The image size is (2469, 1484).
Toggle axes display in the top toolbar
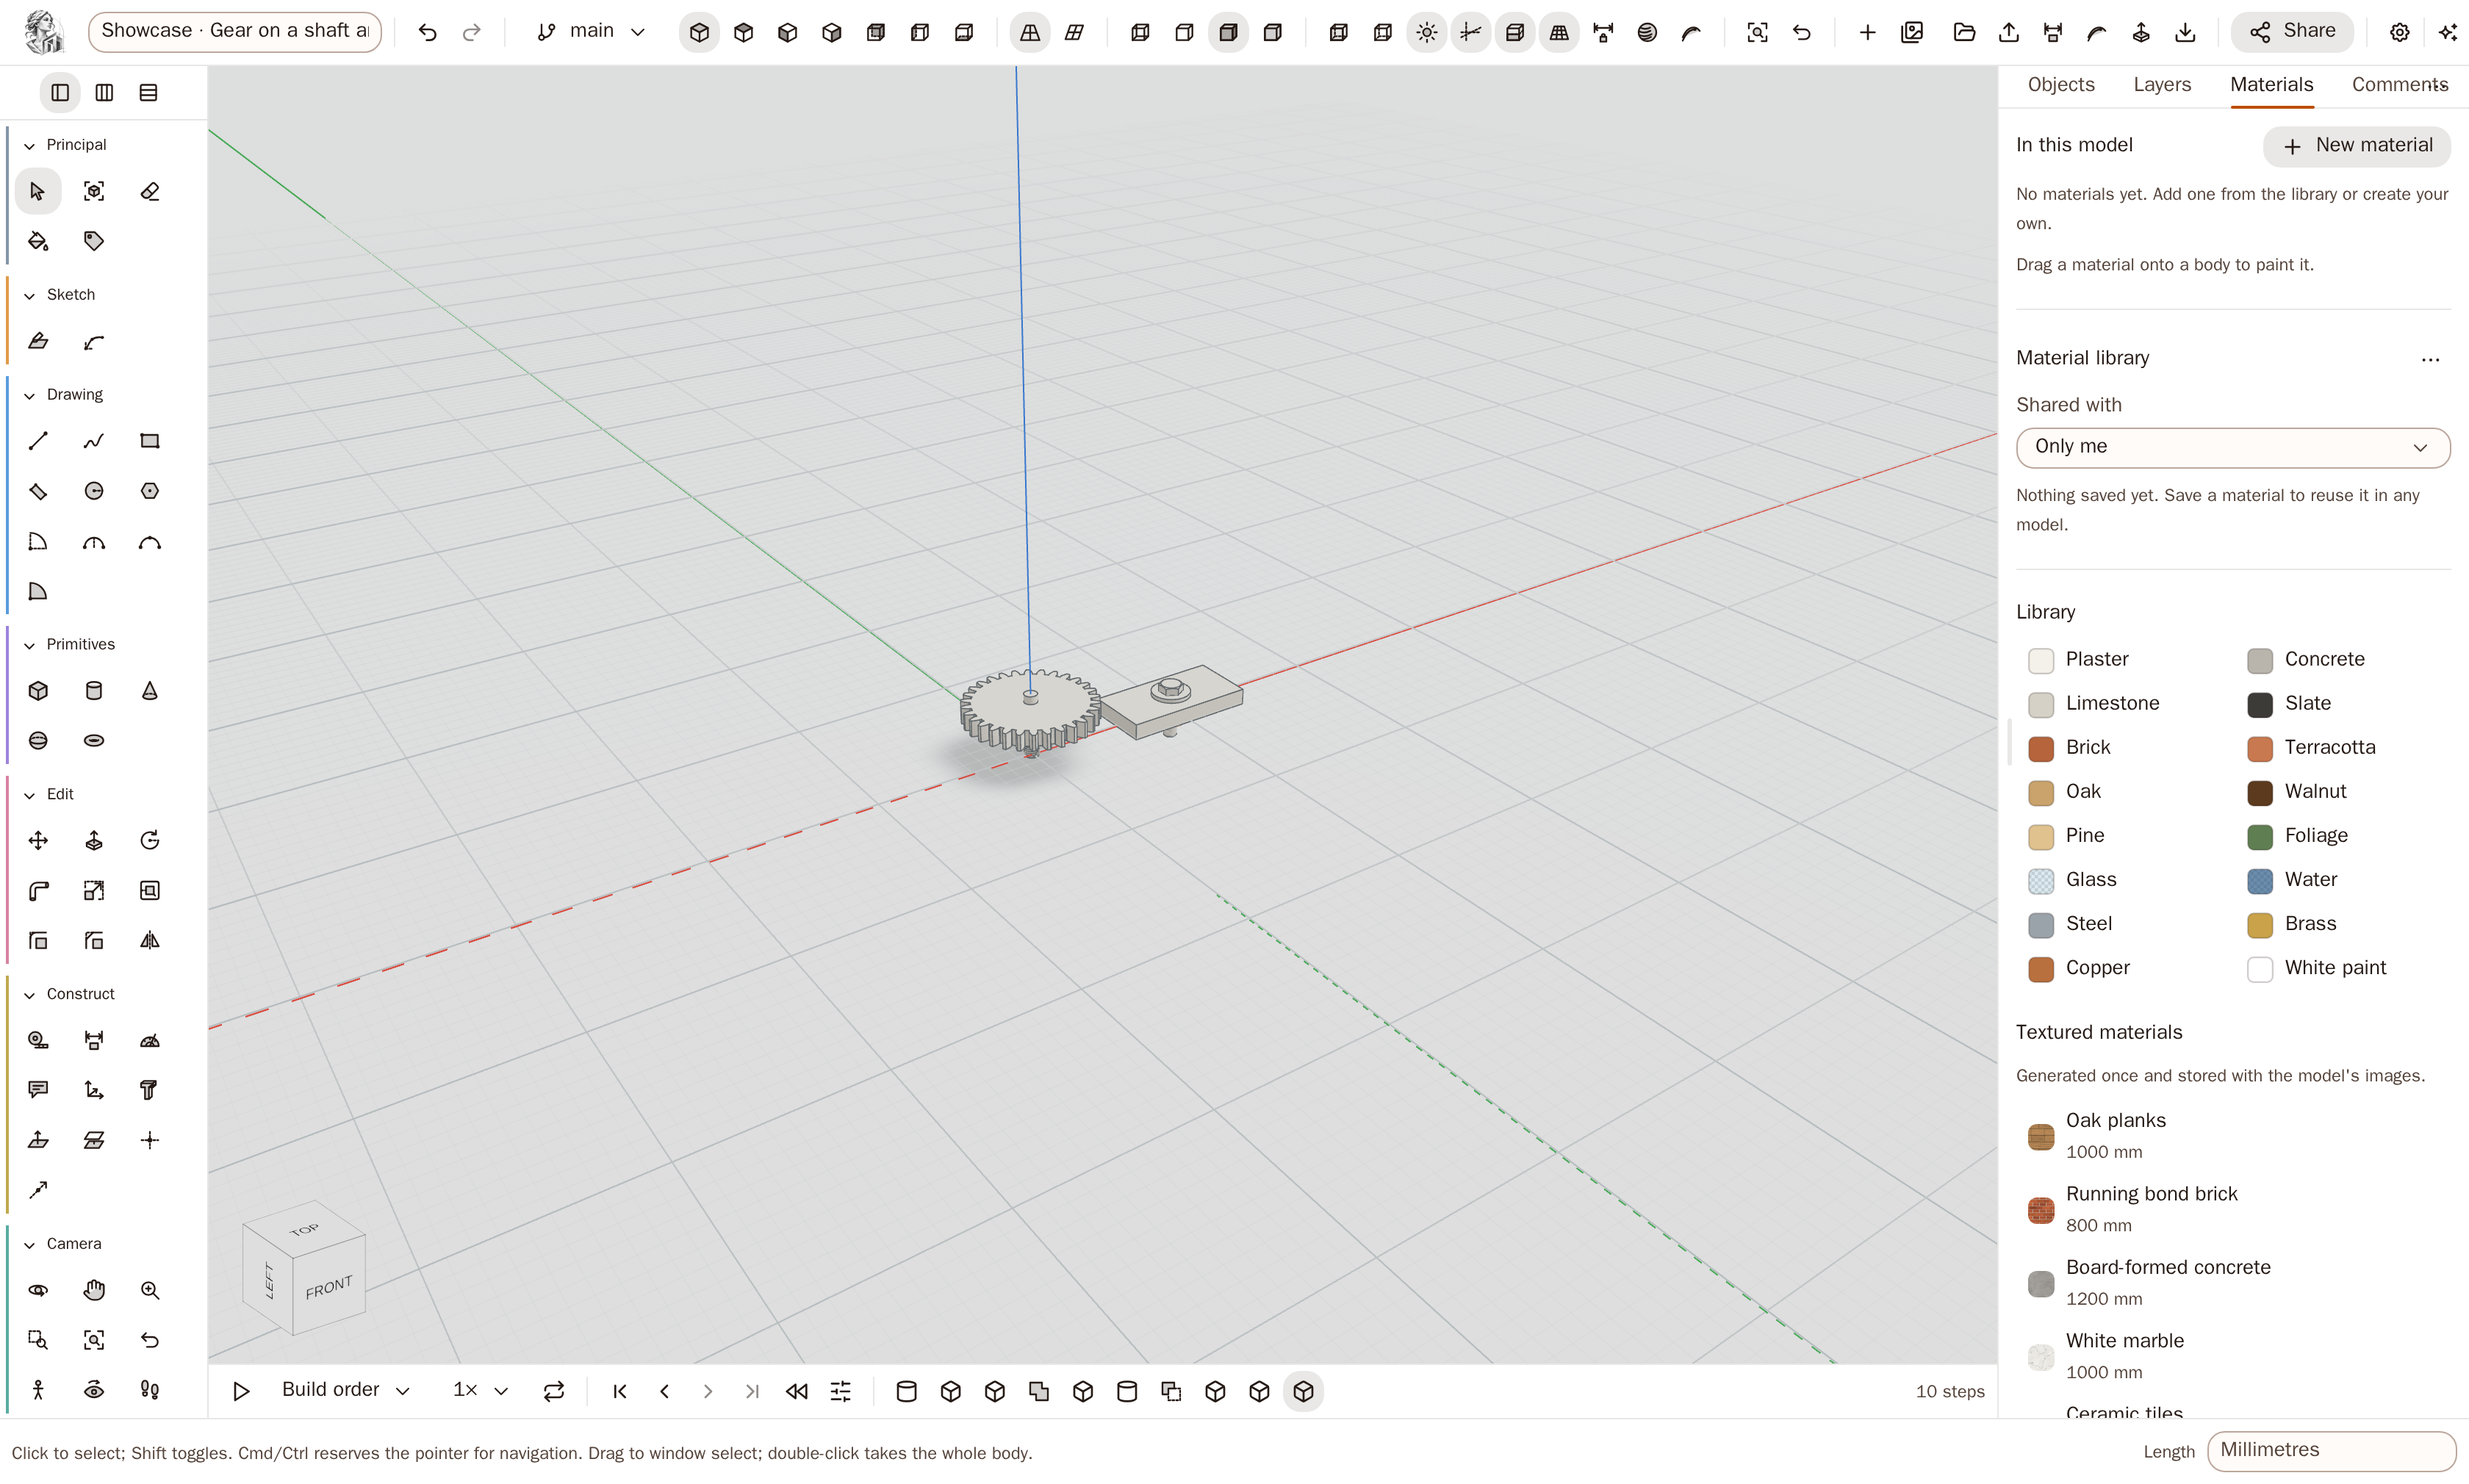1471,33
